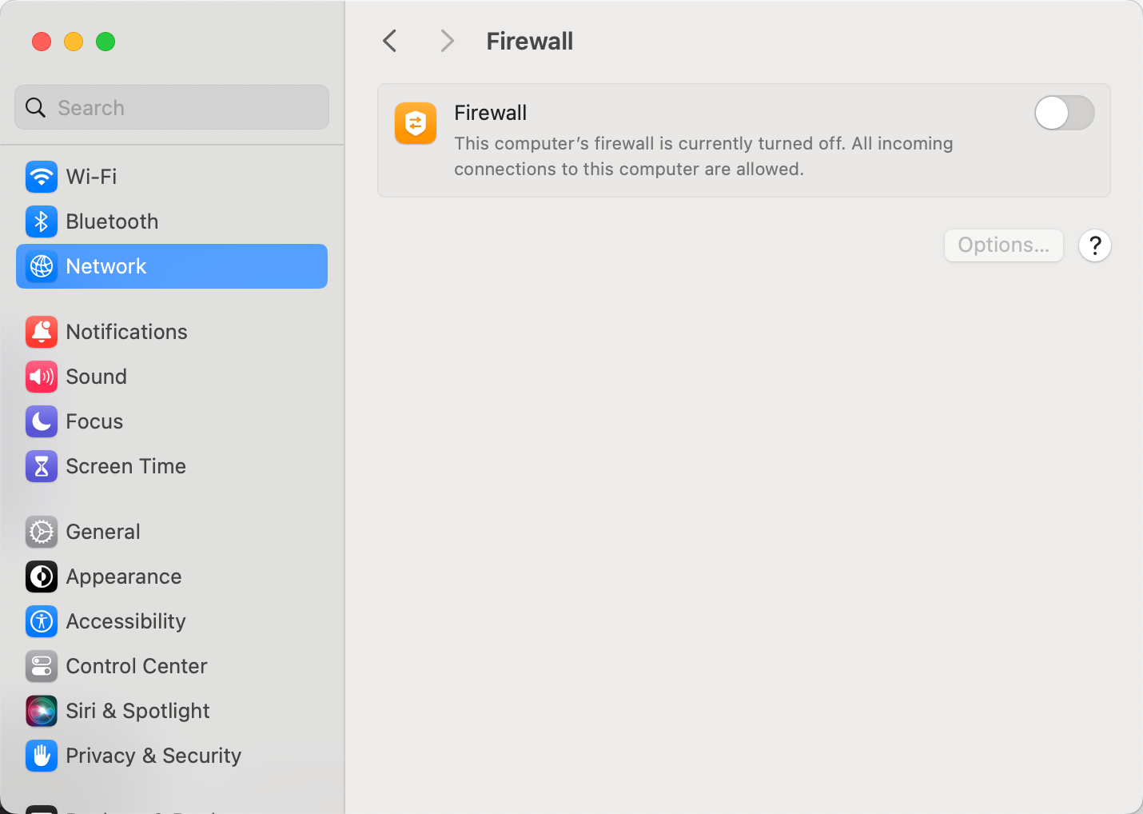Select General from the sidebar
Viewport: 1143px width, 814px height.
click(102, 532)
